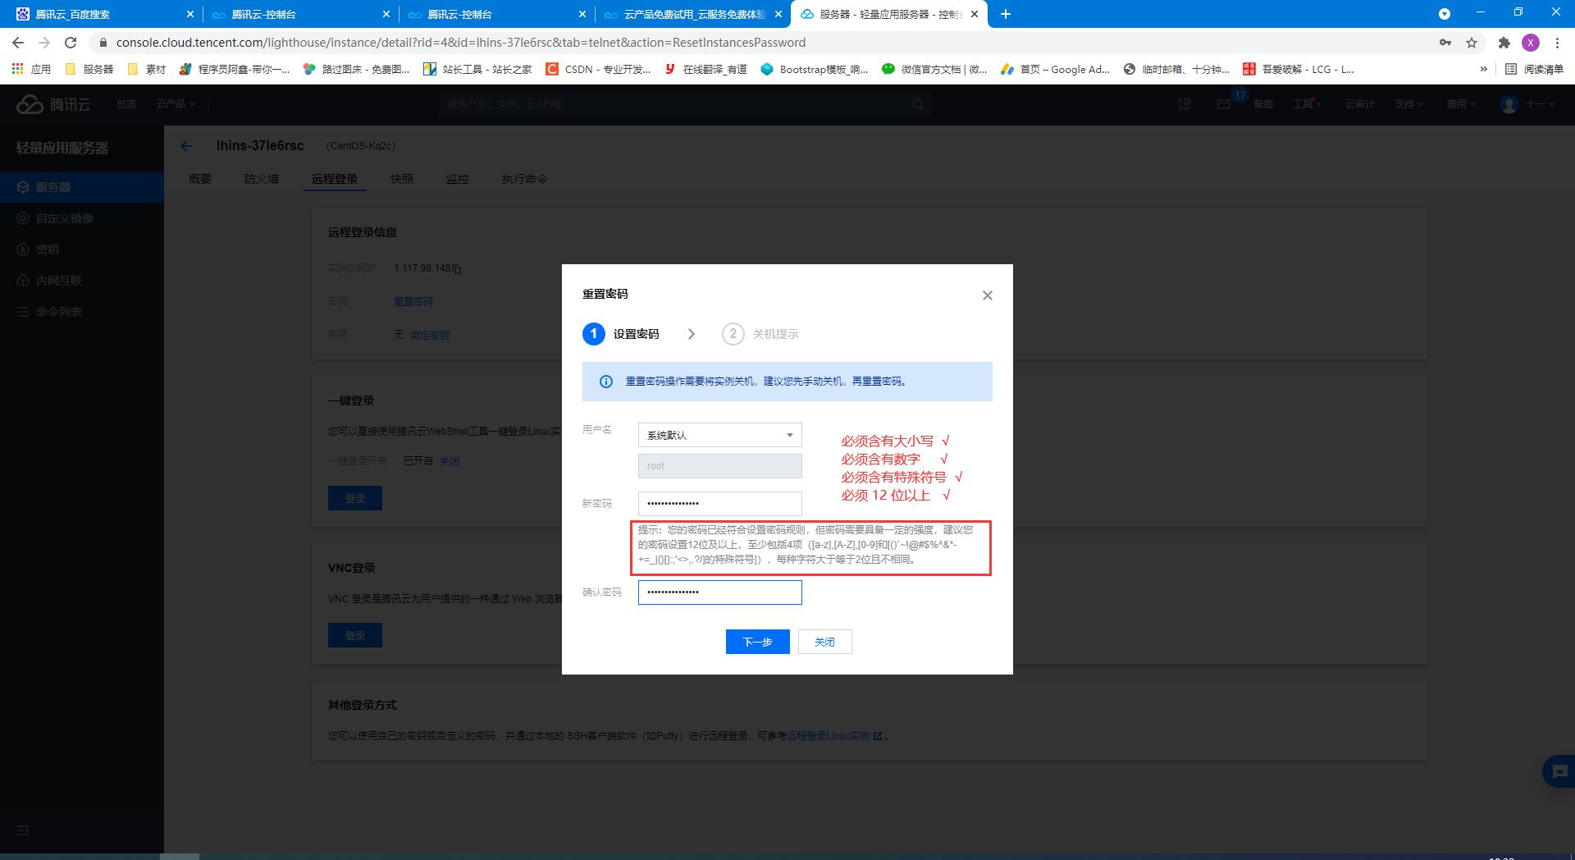Open Chrome profile avatar X
This screenshot has height=860, width=1575.
click(x=1530, y=43)
